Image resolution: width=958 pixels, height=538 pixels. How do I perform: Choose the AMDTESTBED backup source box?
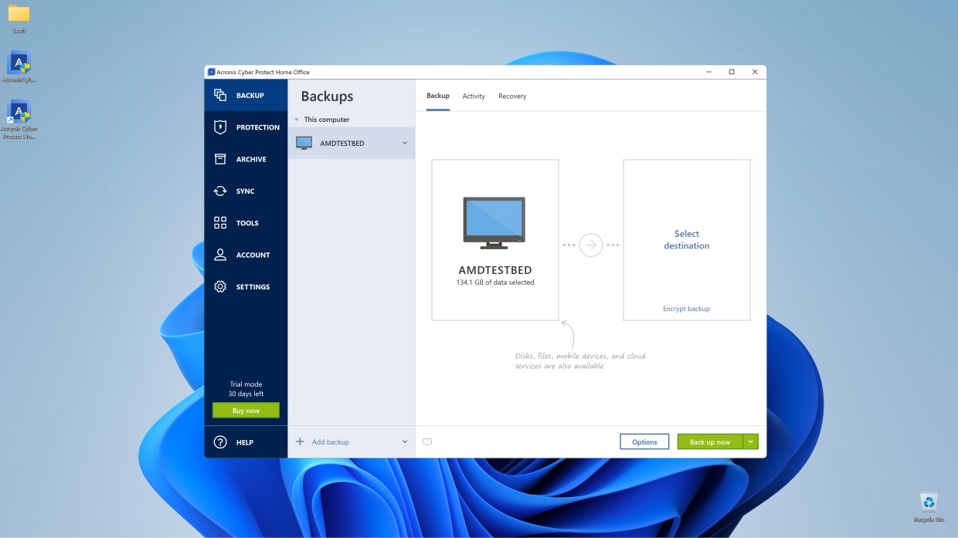(494, 240)
